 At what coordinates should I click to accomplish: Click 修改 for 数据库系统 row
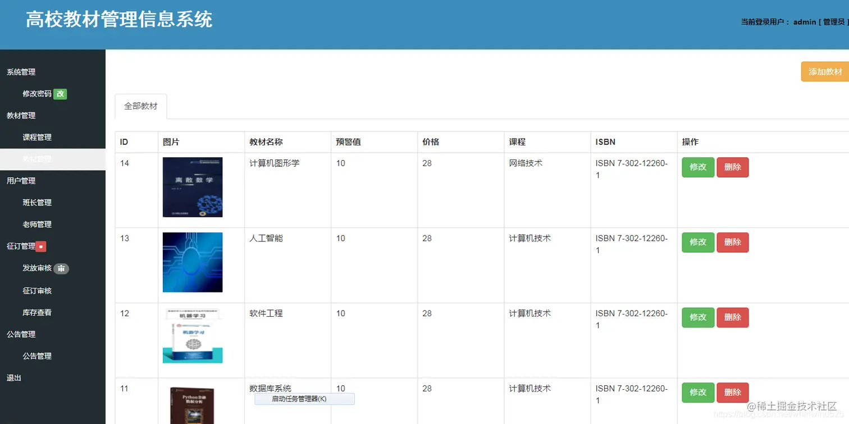click(698, 393)
